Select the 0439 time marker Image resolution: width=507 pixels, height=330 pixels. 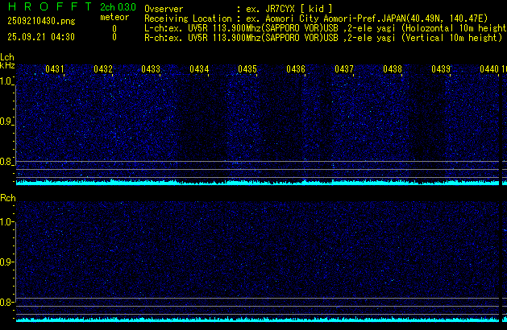point(440,70)
